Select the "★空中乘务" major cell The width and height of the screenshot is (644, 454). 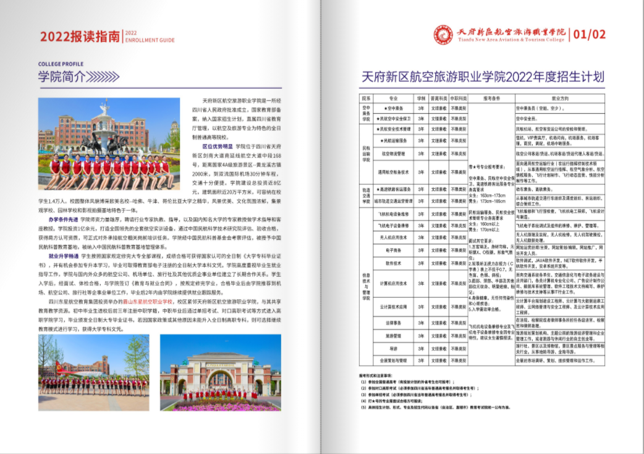click(x=394, y=108)
